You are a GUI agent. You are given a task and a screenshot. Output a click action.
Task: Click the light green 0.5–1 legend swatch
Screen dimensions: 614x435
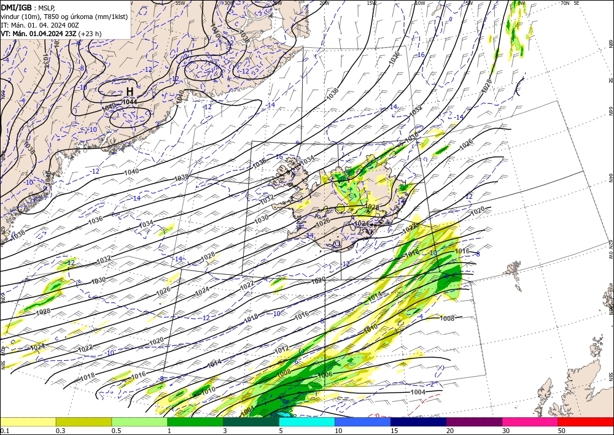[139, 422]
